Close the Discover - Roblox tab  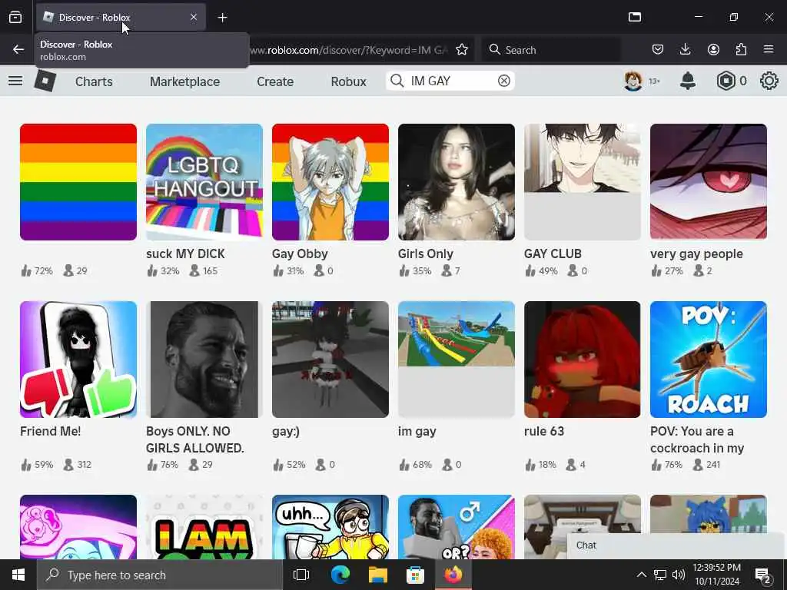[x=194, y=17]
